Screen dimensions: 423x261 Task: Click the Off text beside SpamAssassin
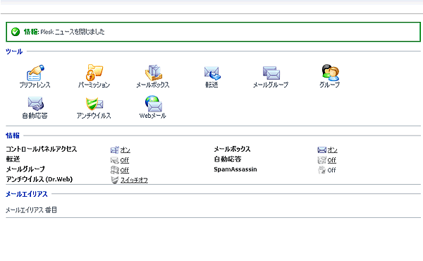(332, 170)
